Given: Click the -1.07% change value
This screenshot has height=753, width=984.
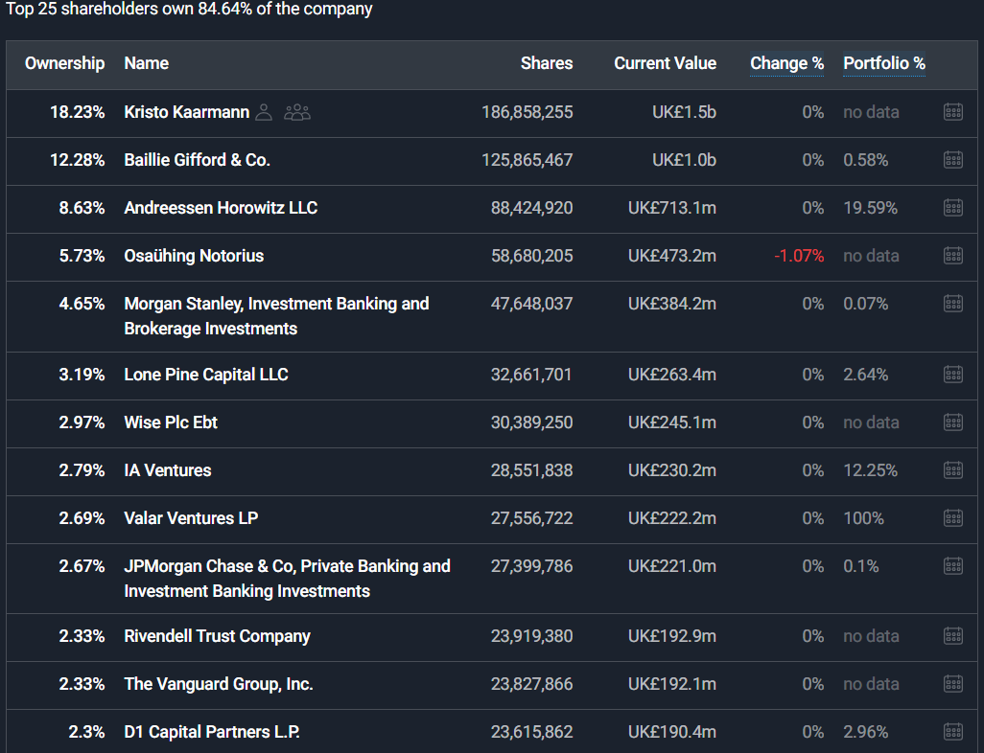Looking at the screenshot, I should [x=799, y=256].
